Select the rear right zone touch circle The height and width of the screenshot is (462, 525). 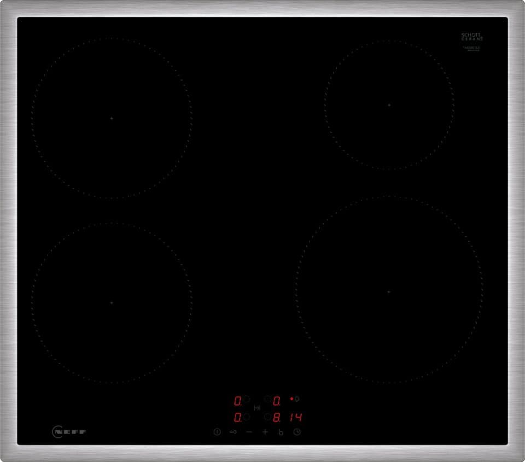[x=267, y=399]
